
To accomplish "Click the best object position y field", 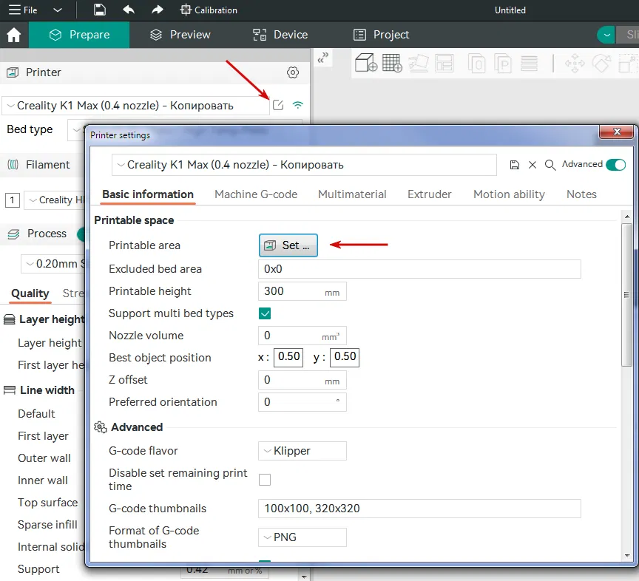I will [x=345, y=357].
